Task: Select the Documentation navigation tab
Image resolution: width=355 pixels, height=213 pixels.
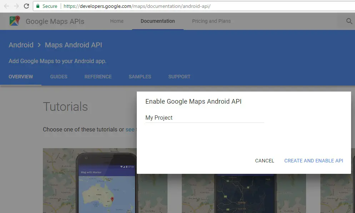Action: click(x=158, y=21)
